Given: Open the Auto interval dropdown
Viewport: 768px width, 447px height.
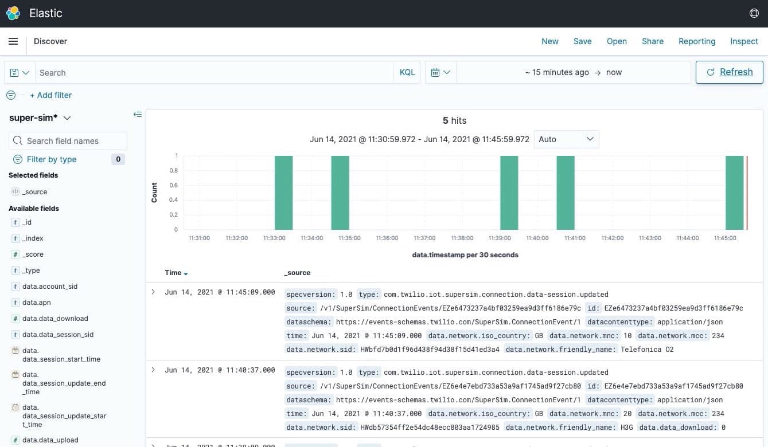Looking at the screenshot, I should coord(566,139).
